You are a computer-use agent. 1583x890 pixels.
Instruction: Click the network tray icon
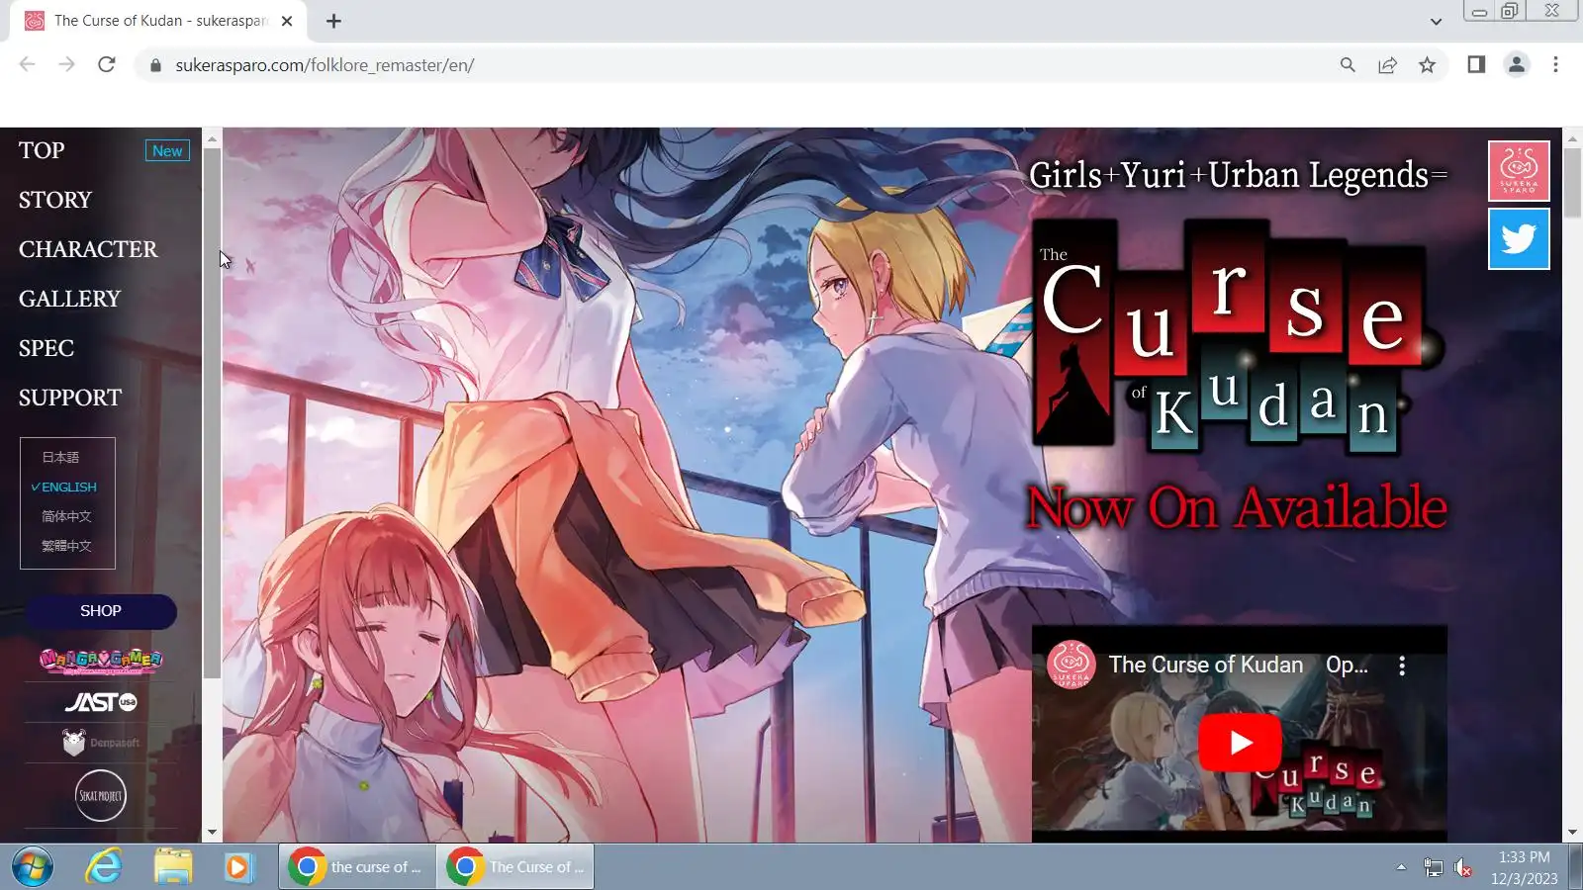pos(1433,868)
